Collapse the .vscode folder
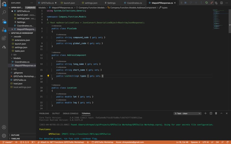Screen dimensions: 231x144 (x=12, y=37)
